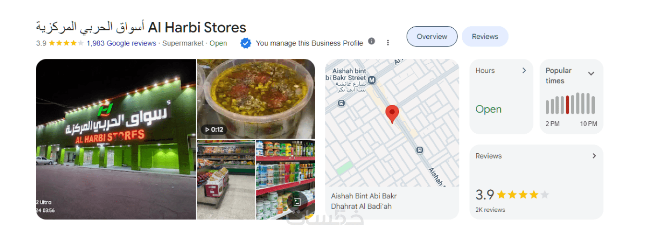
Task: Open the Reviews card chevron
Action: (x=594, y=156)
